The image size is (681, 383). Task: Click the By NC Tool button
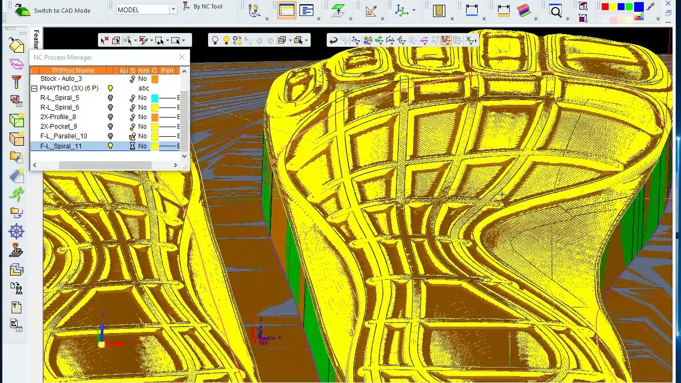point(202,6)
